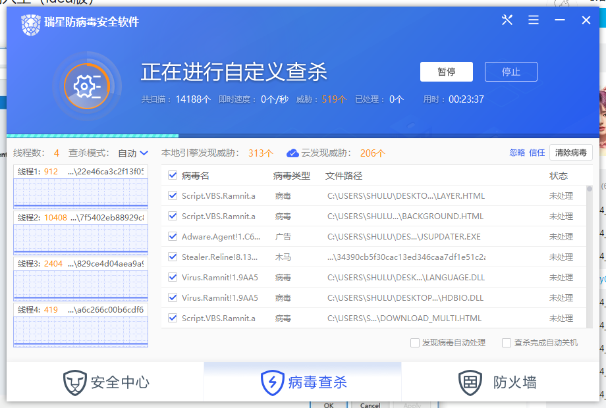Image resolution: width=606 pixels, height=408 pixels.
Task: Select the Adware.Agent!1.C6... virus name
Action: 221,237
